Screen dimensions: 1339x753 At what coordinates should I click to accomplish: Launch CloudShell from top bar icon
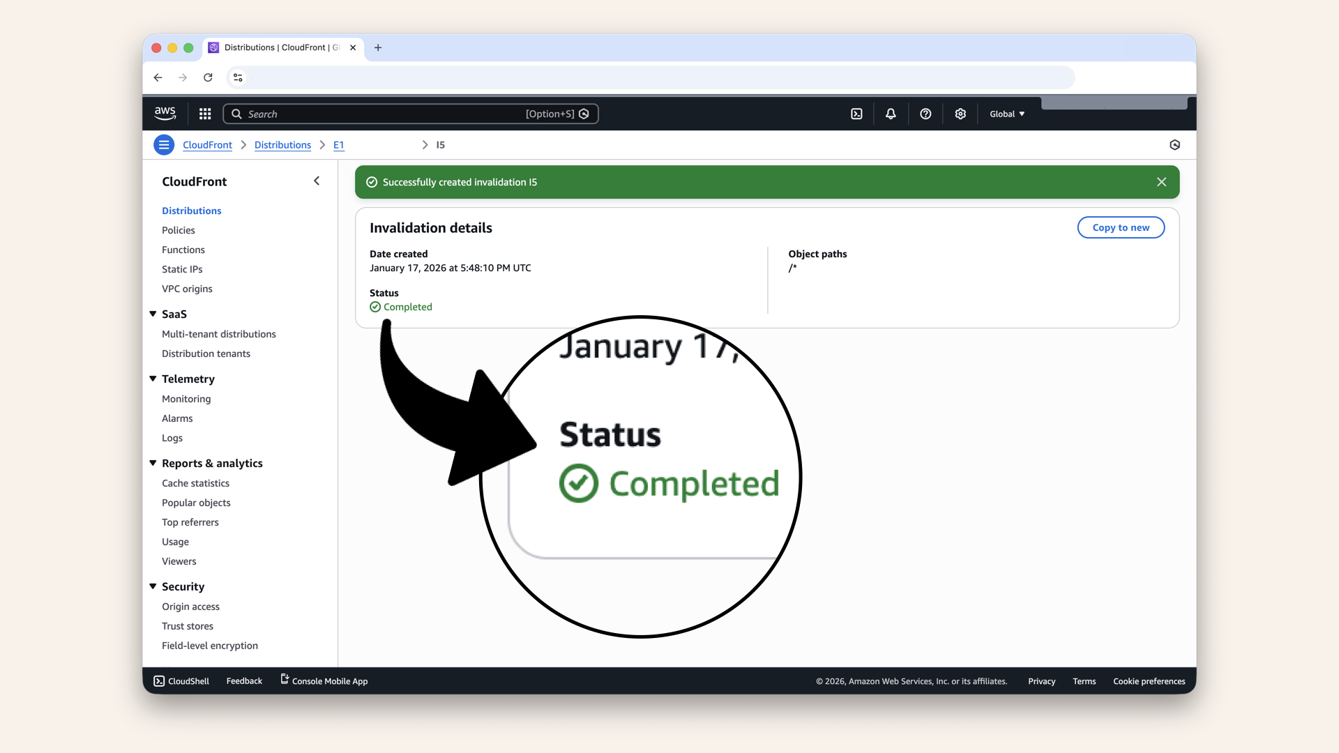856,114
